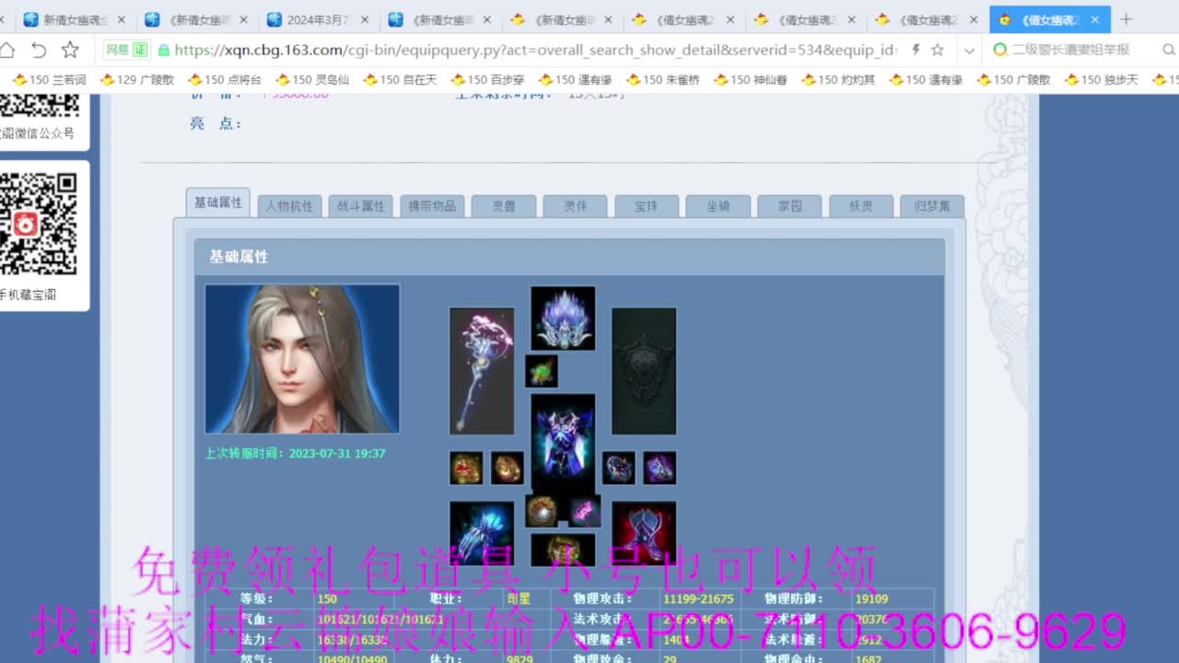This screenshot has width=1179, height=663.
Task: Click the crown helmet equipment icon
Action: (563, 318)
